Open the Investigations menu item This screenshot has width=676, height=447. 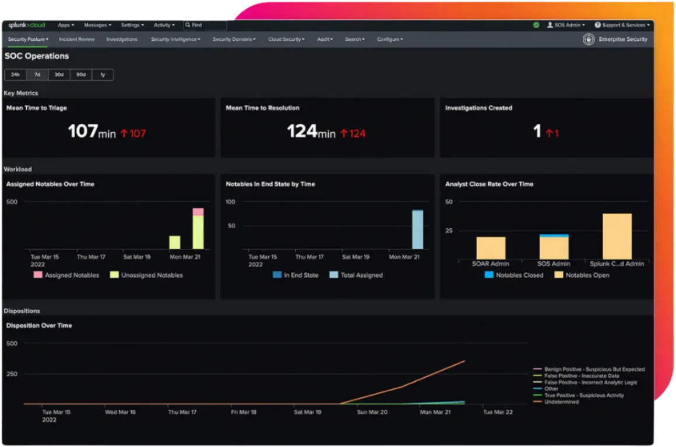coord(121,39)
